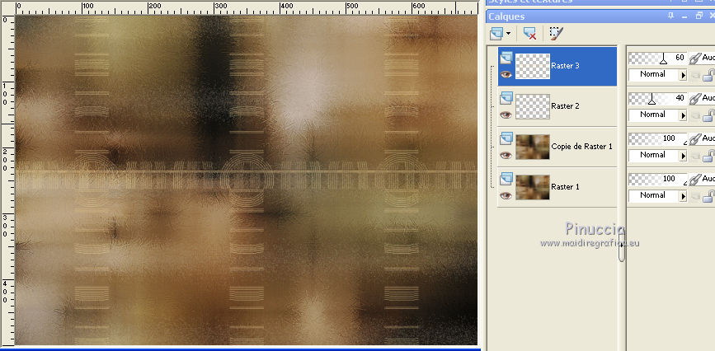Click Raster 3 layer type icon
715x351 pixels.
[x=506, y=58]
